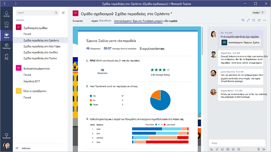Switch to the Αρχεία SharePoint tab

101,21
